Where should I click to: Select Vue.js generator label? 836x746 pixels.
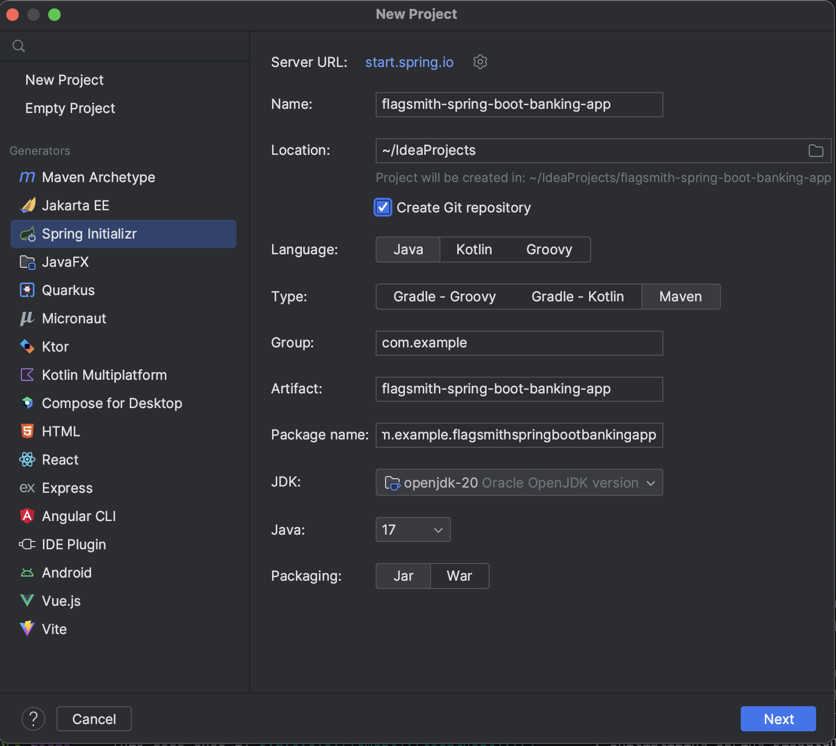click(61, 601)
